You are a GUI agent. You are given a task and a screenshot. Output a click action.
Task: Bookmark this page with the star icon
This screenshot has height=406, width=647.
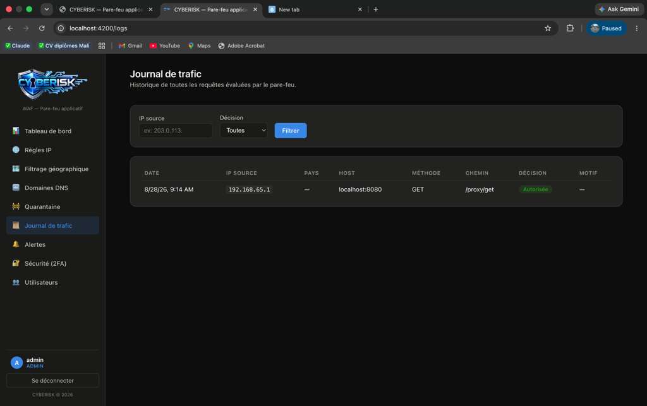548,28
